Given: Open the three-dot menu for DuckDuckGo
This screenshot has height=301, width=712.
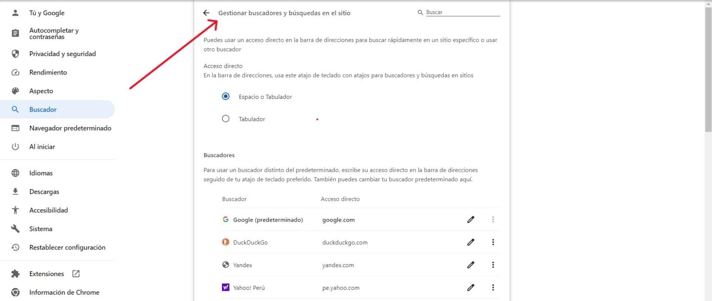Looking at the screenshot, I should (493, 242).
